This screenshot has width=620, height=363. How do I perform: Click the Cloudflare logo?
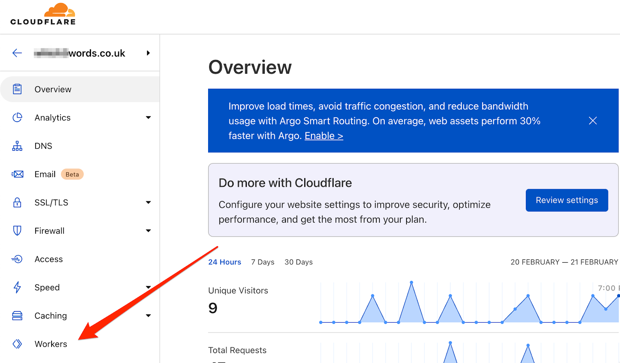43,14
